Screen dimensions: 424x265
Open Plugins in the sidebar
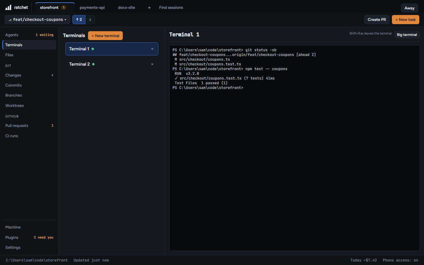click(x=29, y=237)
